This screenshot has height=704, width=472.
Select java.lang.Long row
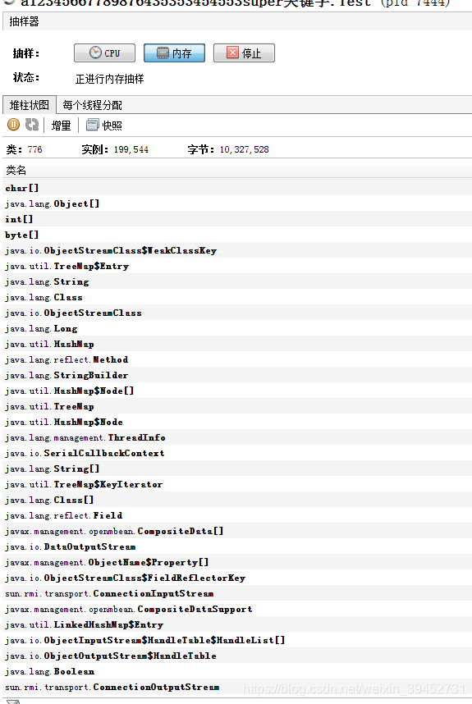tap(237, 329)
